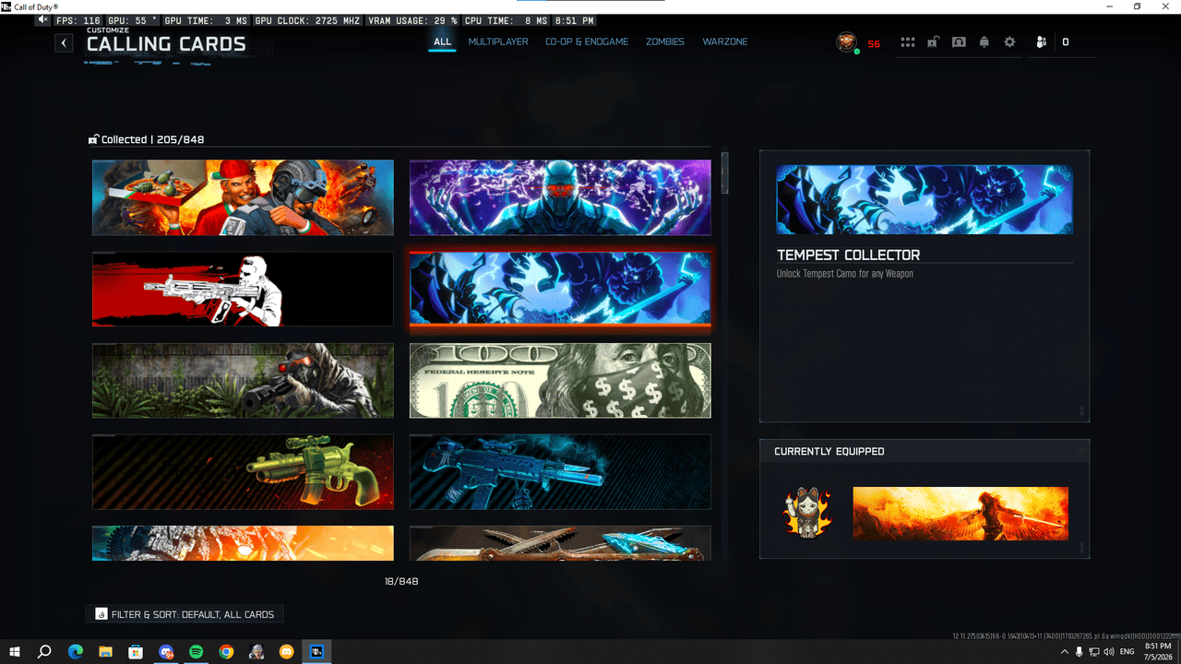The height and width of the screenshot is (664, 1181).
Task: Click the muted speaker icon in overlay bar
Action: coord(43,19)
